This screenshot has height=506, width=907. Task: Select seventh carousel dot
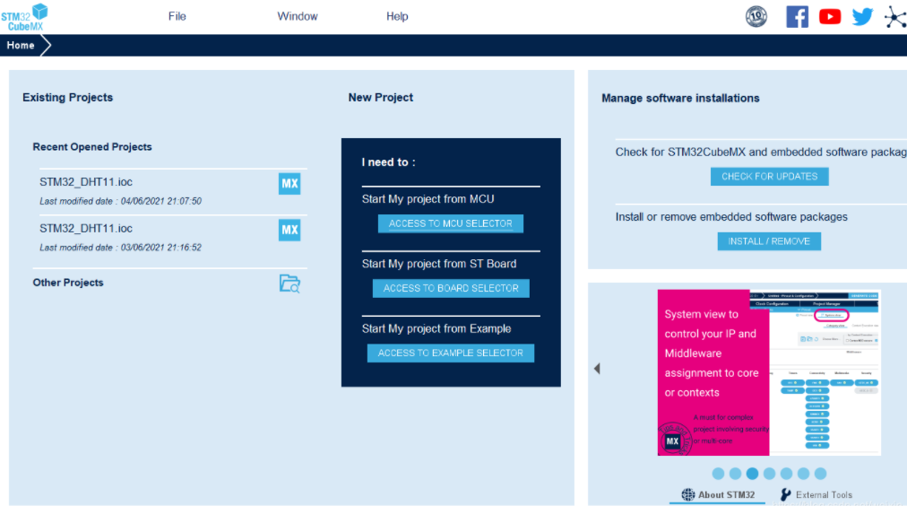pos(820,474)
